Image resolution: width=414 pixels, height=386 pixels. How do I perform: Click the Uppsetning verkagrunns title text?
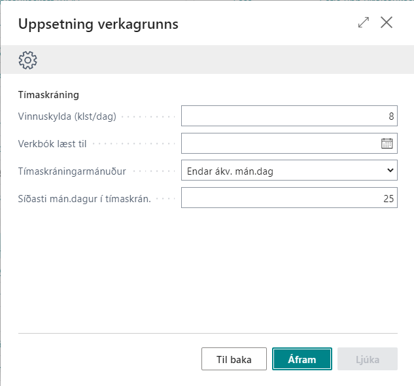coord(98,24)
